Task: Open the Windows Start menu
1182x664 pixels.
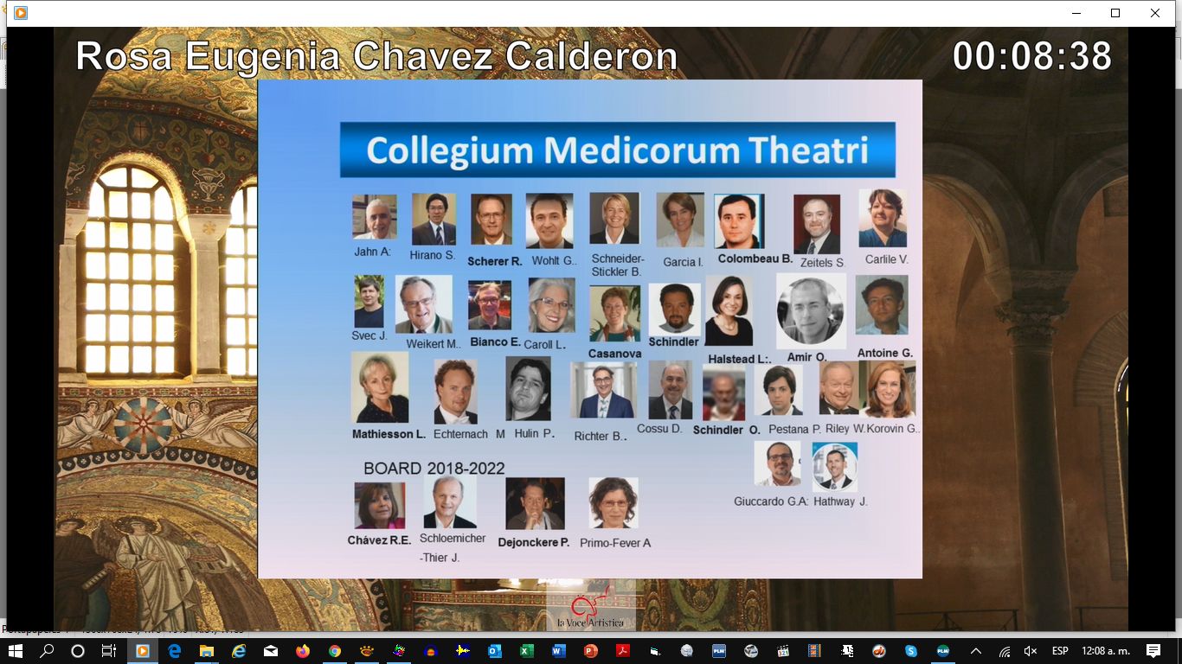Action: [x=16, y=651]
